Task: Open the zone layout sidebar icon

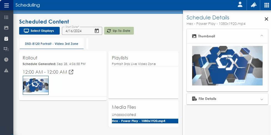Action: coord(6,49)
